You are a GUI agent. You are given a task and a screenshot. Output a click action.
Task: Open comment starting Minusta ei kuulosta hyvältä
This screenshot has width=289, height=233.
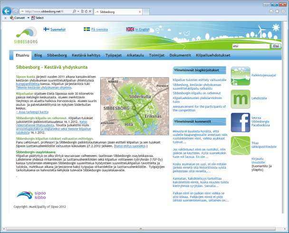click(x=200, y=137)
